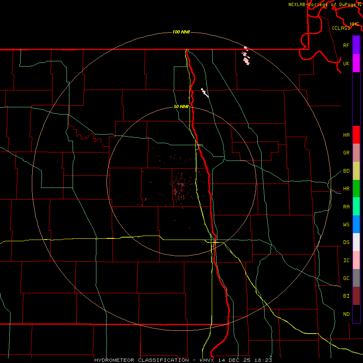Click the UK legend label

point(346,63)
